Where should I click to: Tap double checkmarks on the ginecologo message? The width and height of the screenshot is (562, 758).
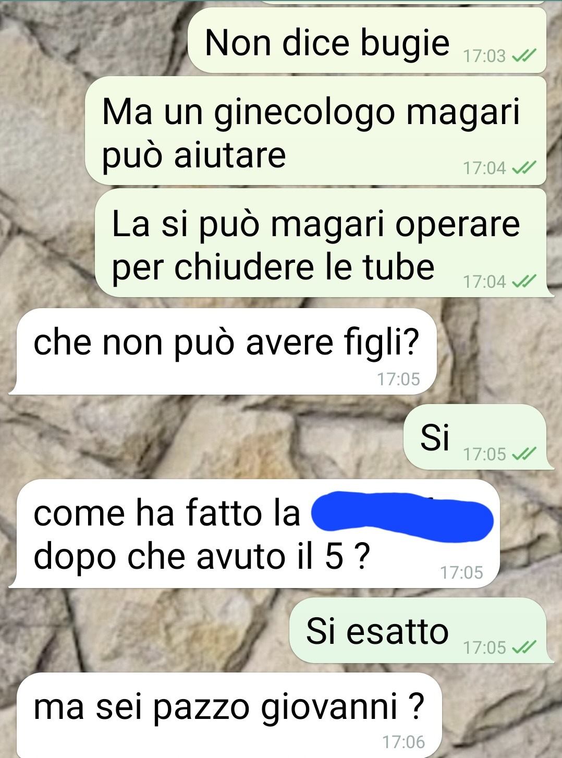(524, 168)
